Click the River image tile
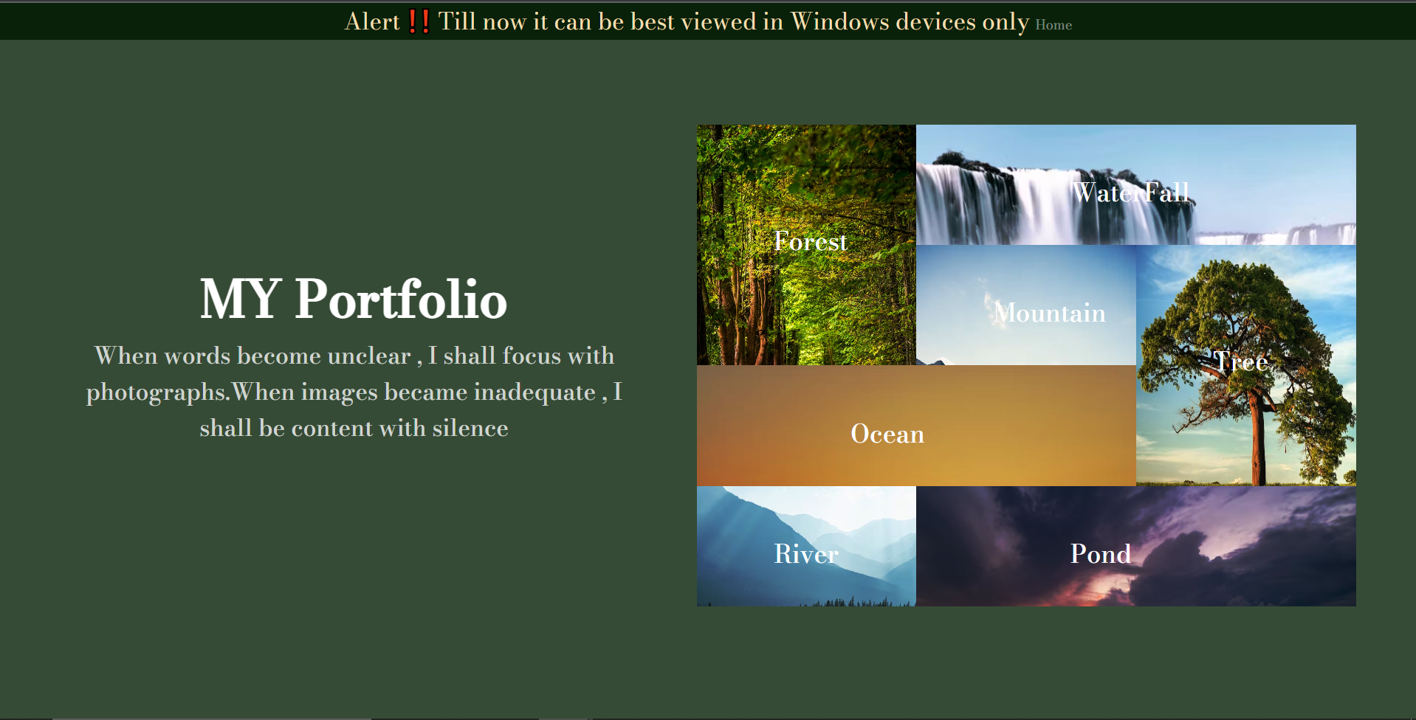The width and height of the screenshot is (1416, 720). coord(806,546)
